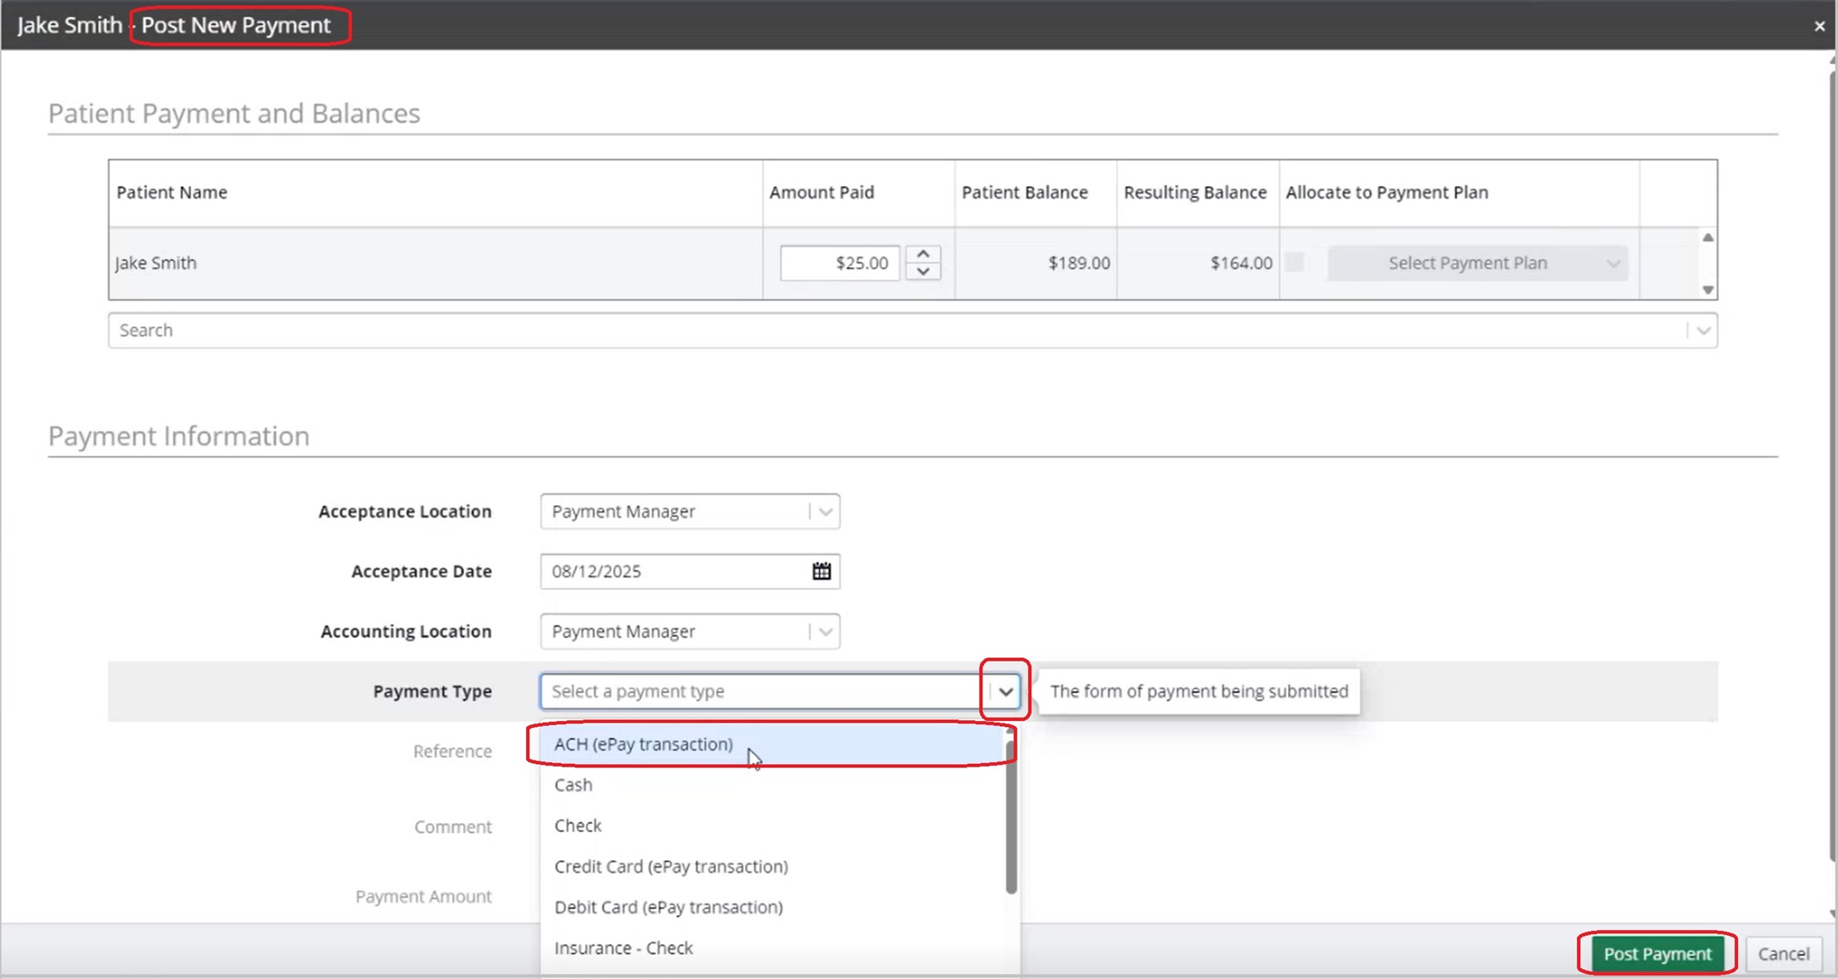
Task: Choose Check payment type
Action: (578, 826)
